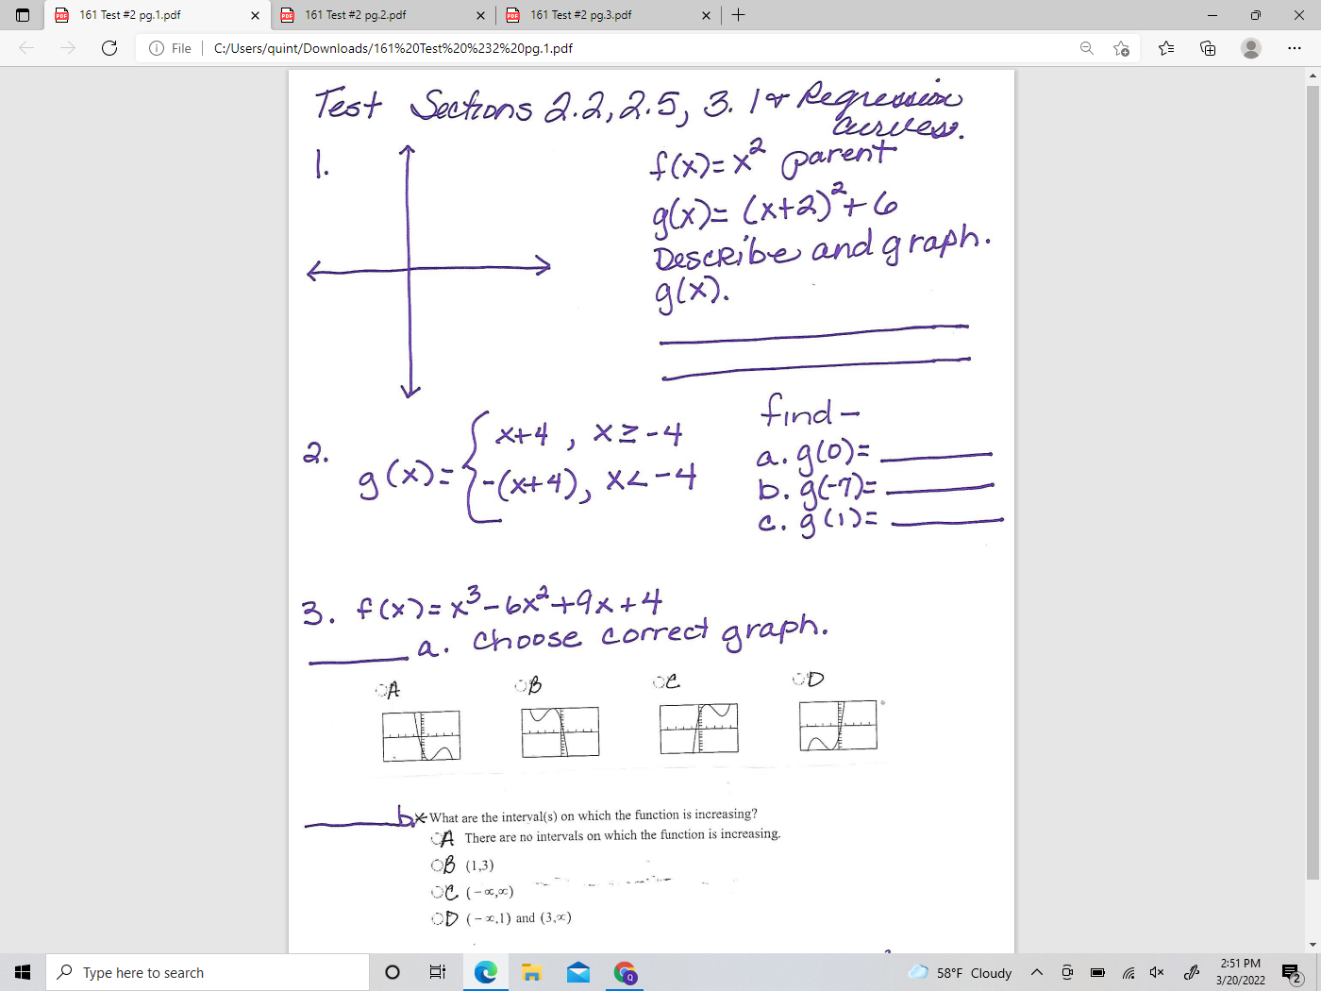Image resolution: width=1321 pixels, height=991 pixels.
Task: Zoom out the PDF using the magnifier icon
Action: coord(1086,47)
